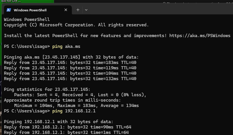Click 'Bill for Oct' tab in background window
The width and height of the screenshot is (233, 135).
[x=11, y=1]
